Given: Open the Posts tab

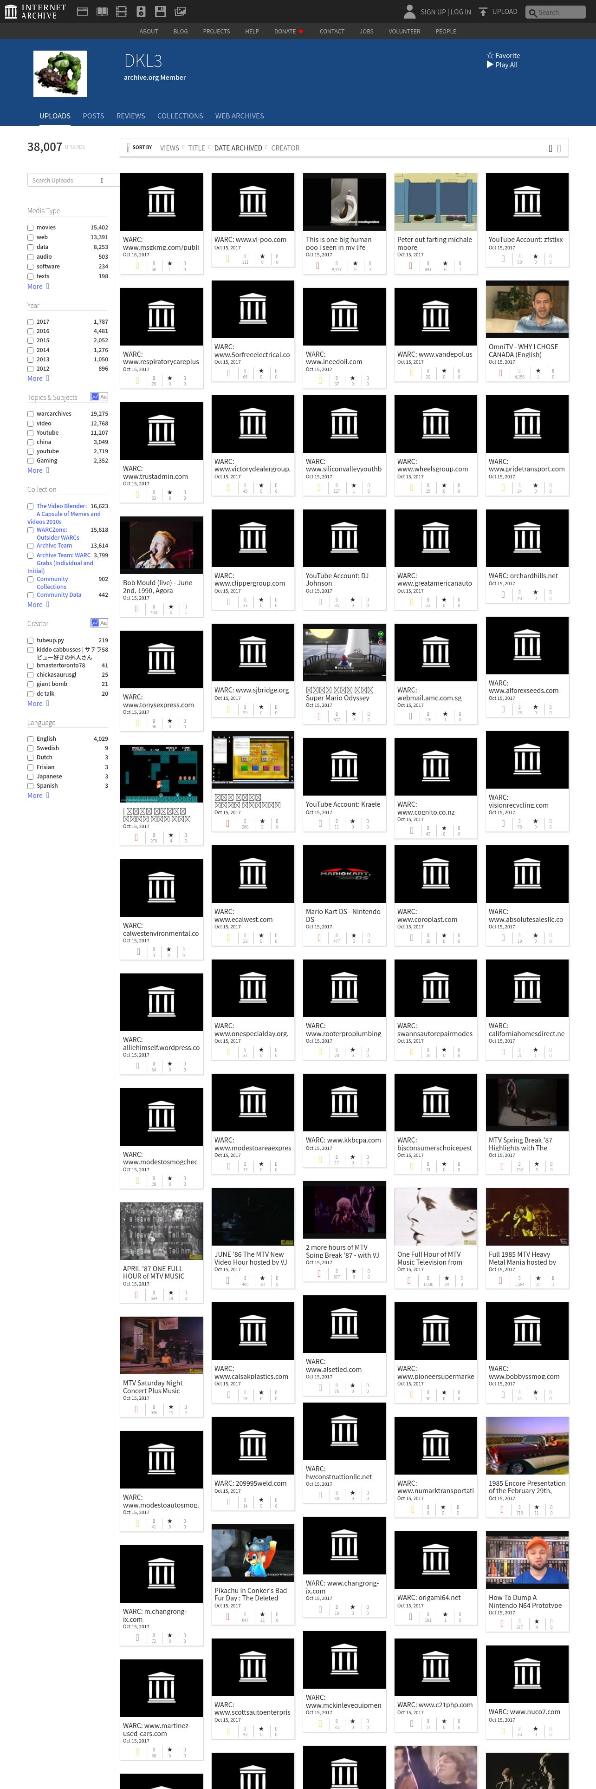Looking at the screenshot, I should [x=94, y=116].
